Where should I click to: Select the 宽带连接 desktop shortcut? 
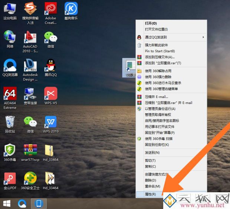pos(30,96)
